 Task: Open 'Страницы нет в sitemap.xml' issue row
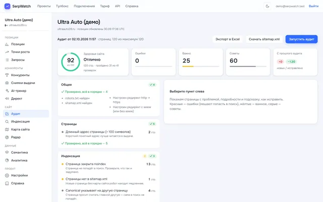(x=109, y=181)
